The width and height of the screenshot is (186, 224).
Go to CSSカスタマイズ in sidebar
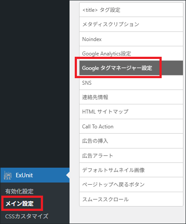point(27,216)
